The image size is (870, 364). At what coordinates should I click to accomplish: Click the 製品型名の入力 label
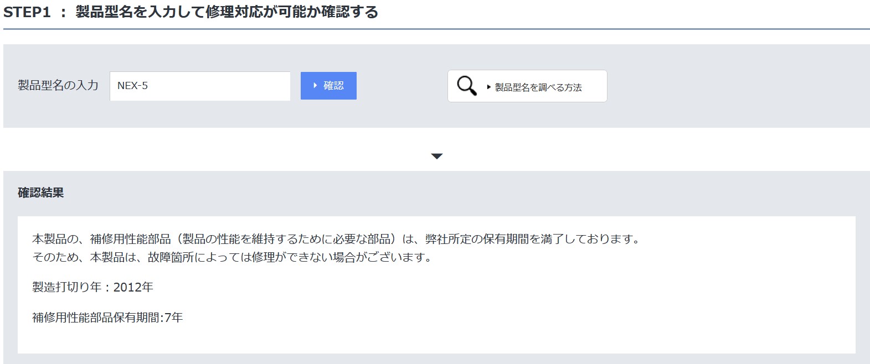(x=58, y=85)
